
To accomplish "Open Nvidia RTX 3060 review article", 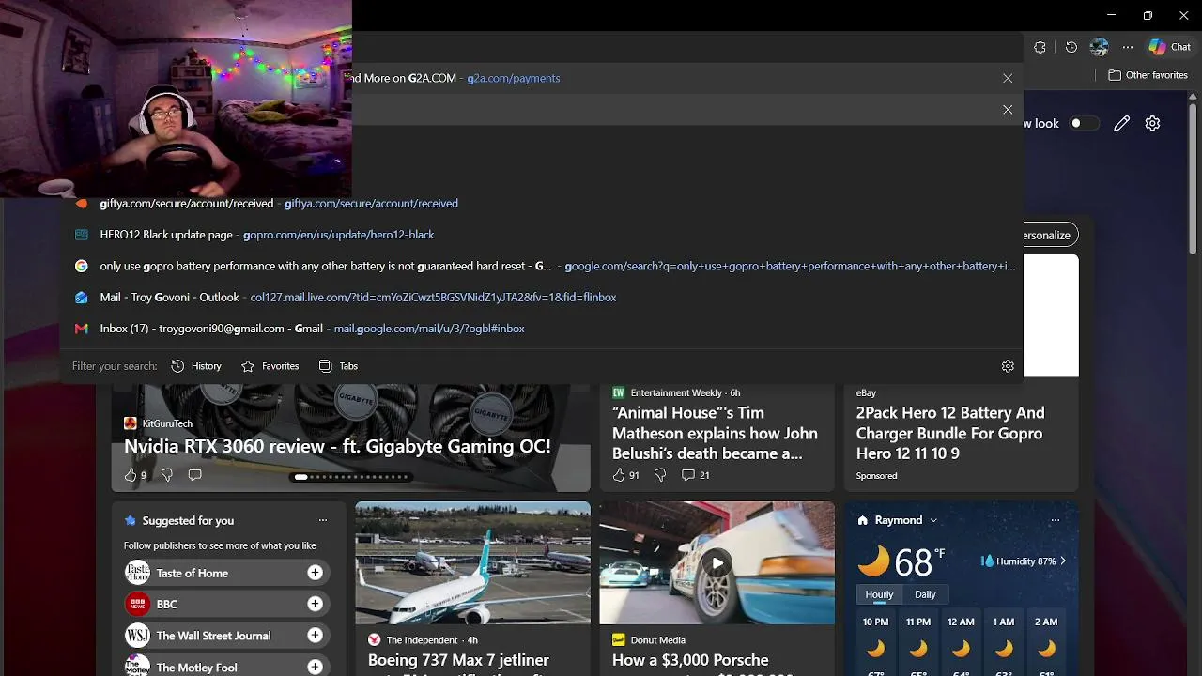I will pos(337,447).
